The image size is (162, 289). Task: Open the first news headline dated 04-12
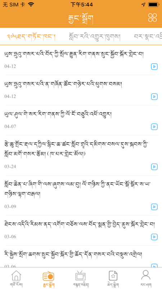[x=74, y=55]
